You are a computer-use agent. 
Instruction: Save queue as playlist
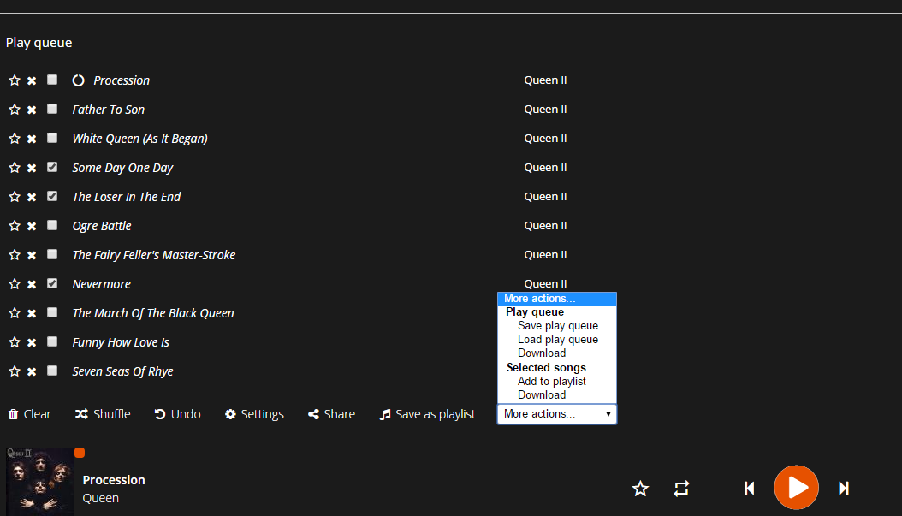(x=427, y=414)
